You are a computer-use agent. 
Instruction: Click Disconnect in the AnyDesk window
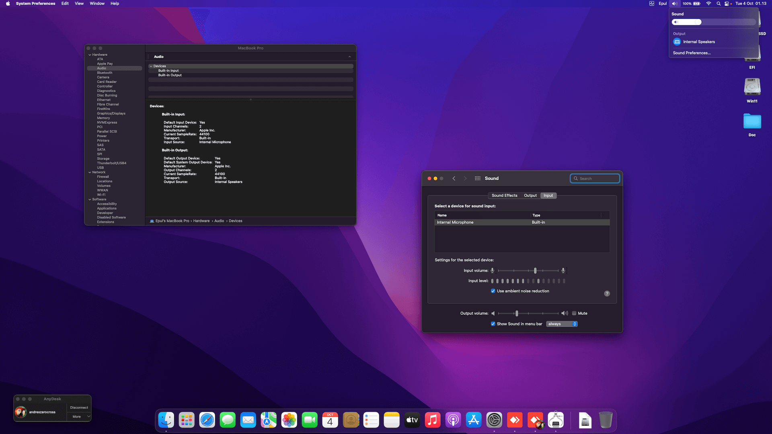[79, 407]
